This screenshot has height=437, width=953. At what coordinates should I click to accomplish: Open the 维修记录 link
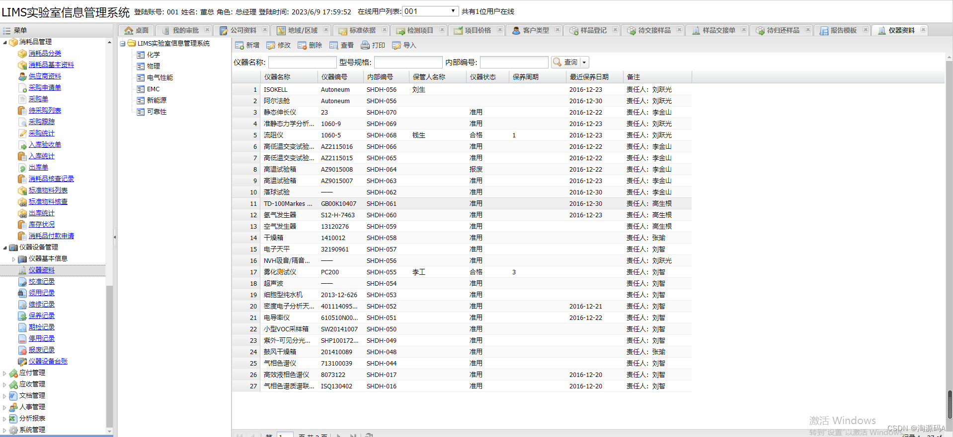coord(42,304)
